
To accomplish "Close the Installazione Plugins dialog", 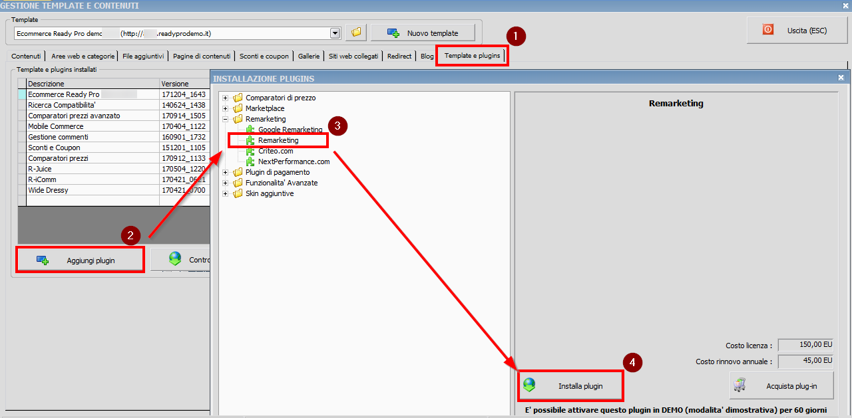I will pos(841,78).
